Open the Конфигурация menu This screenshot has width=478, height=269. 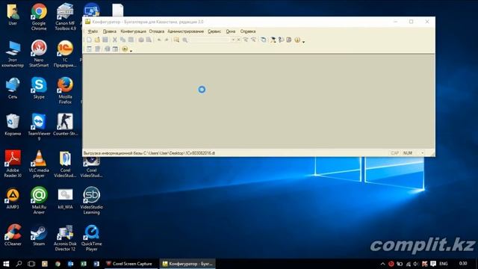pos(133,31)
